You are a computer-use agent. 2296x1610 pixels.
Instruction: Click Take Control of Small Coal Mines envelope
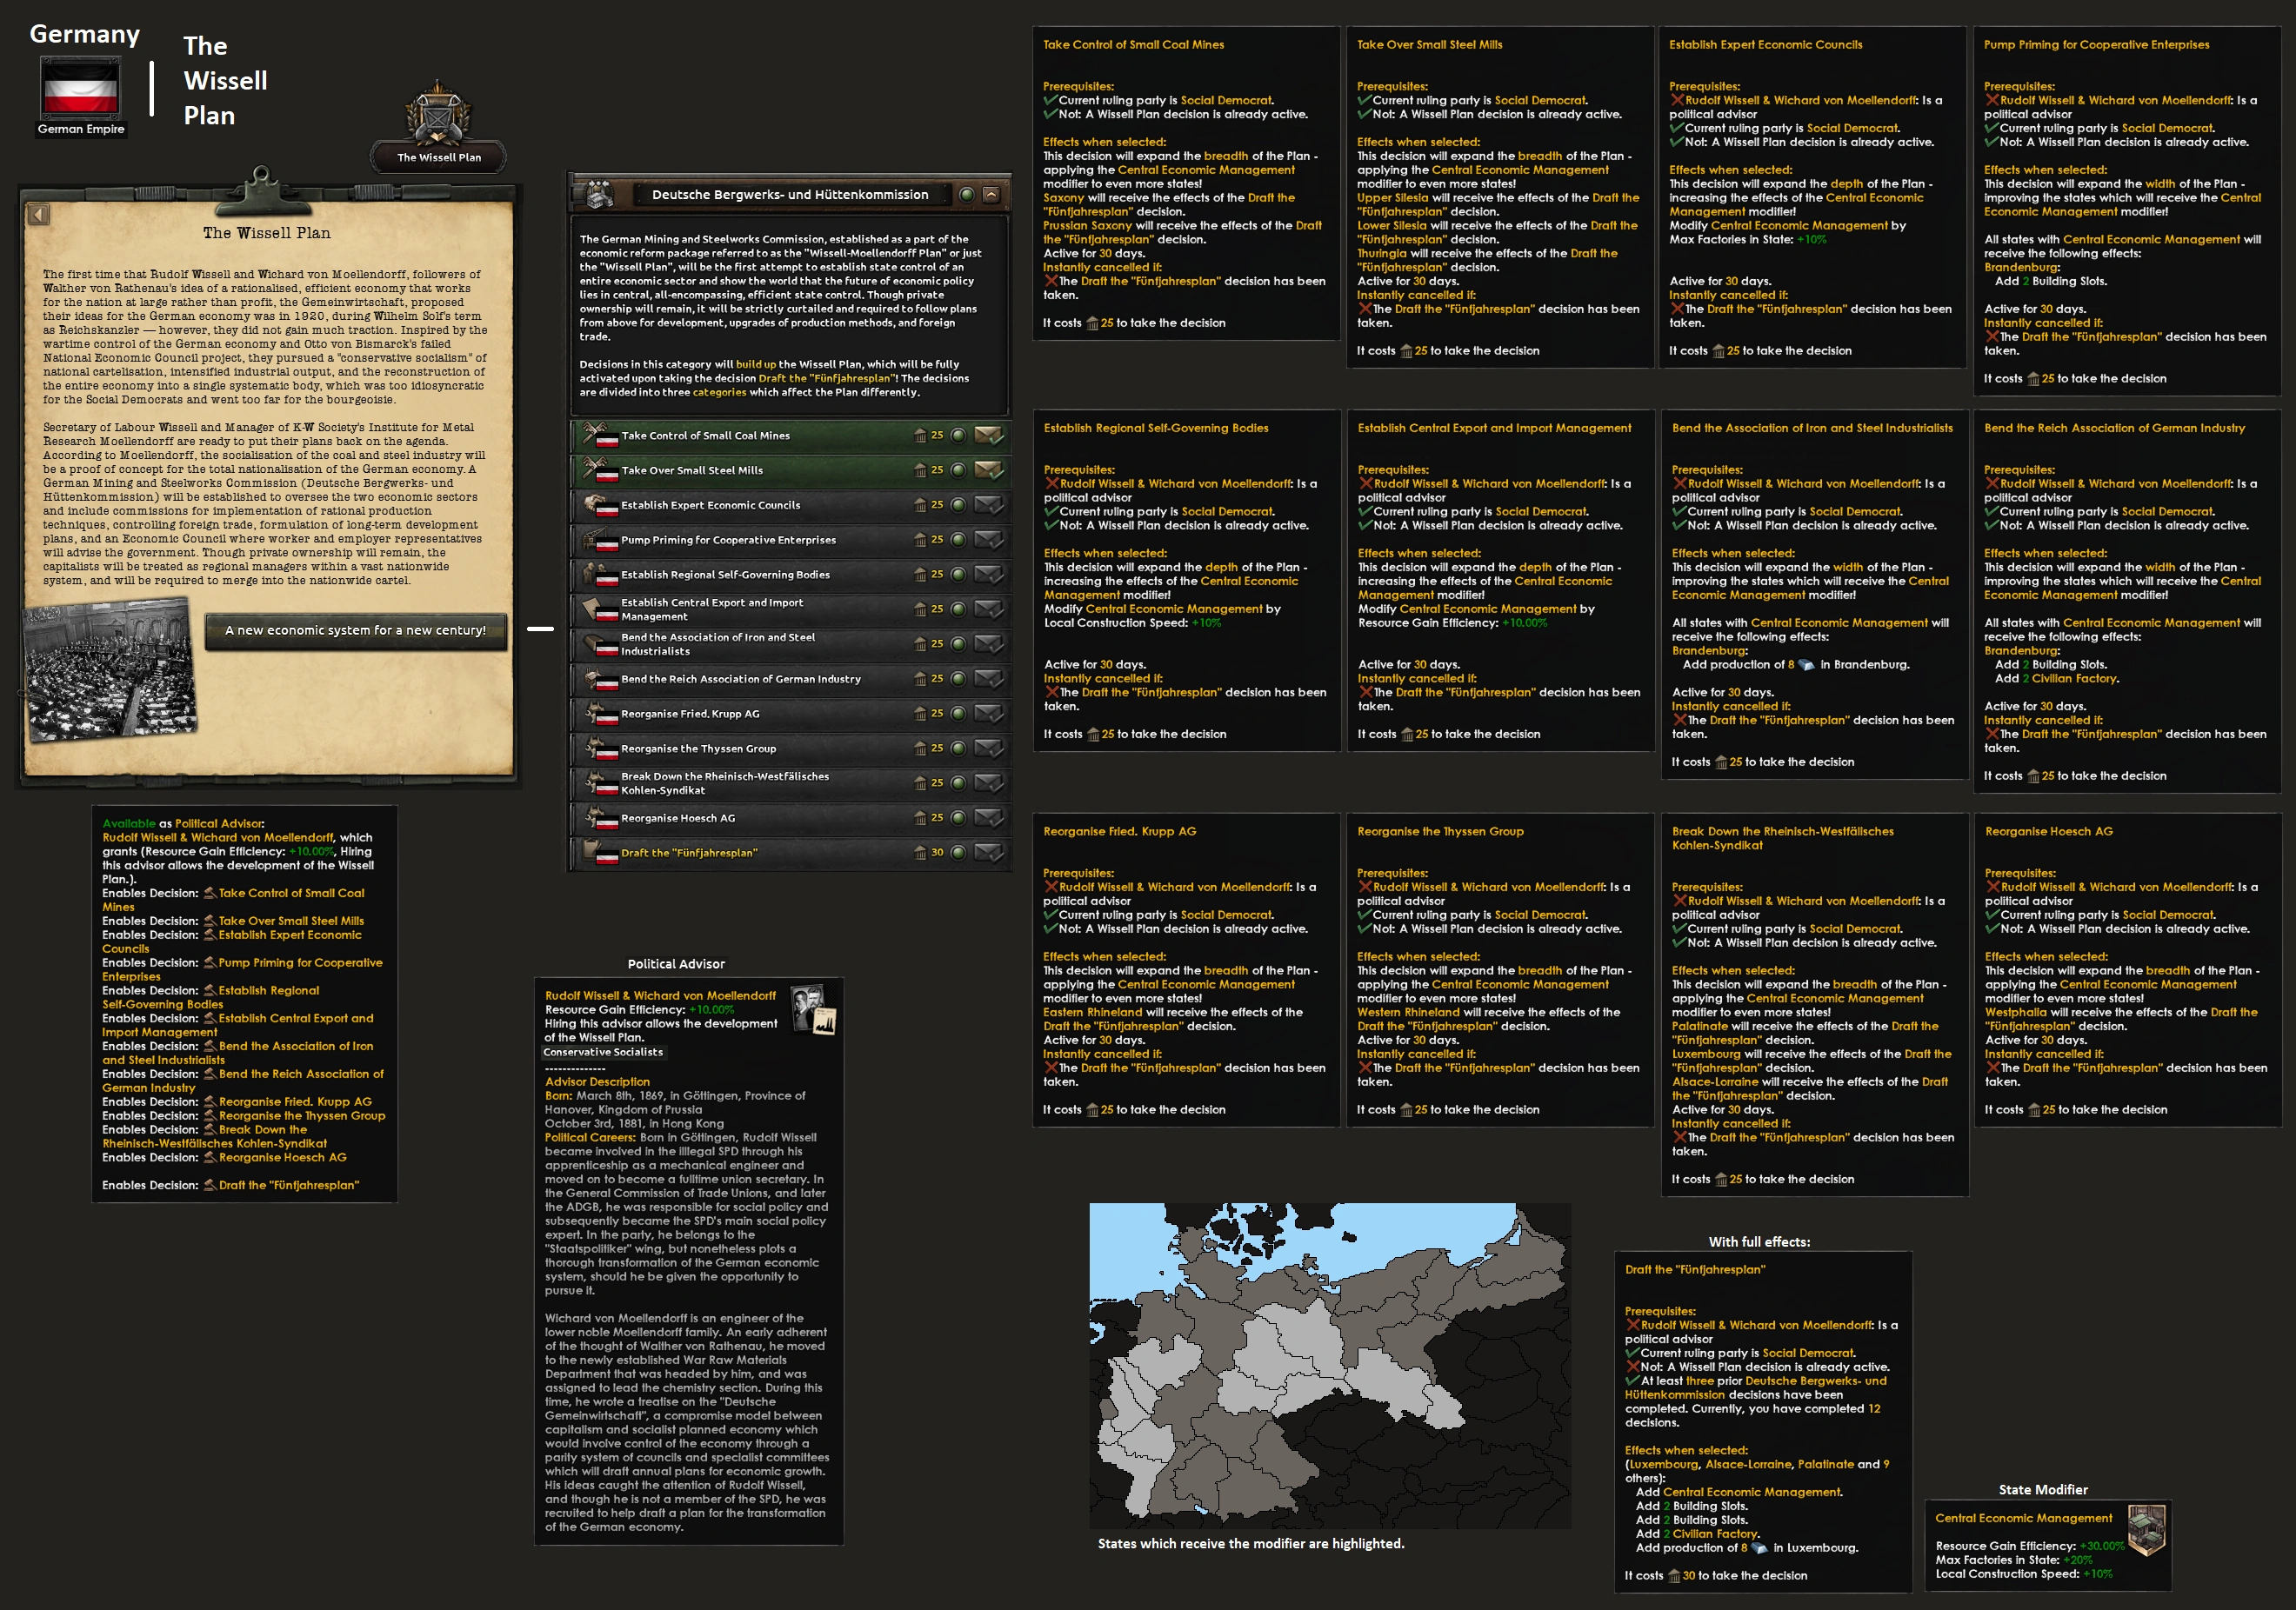tap(988, 435)
